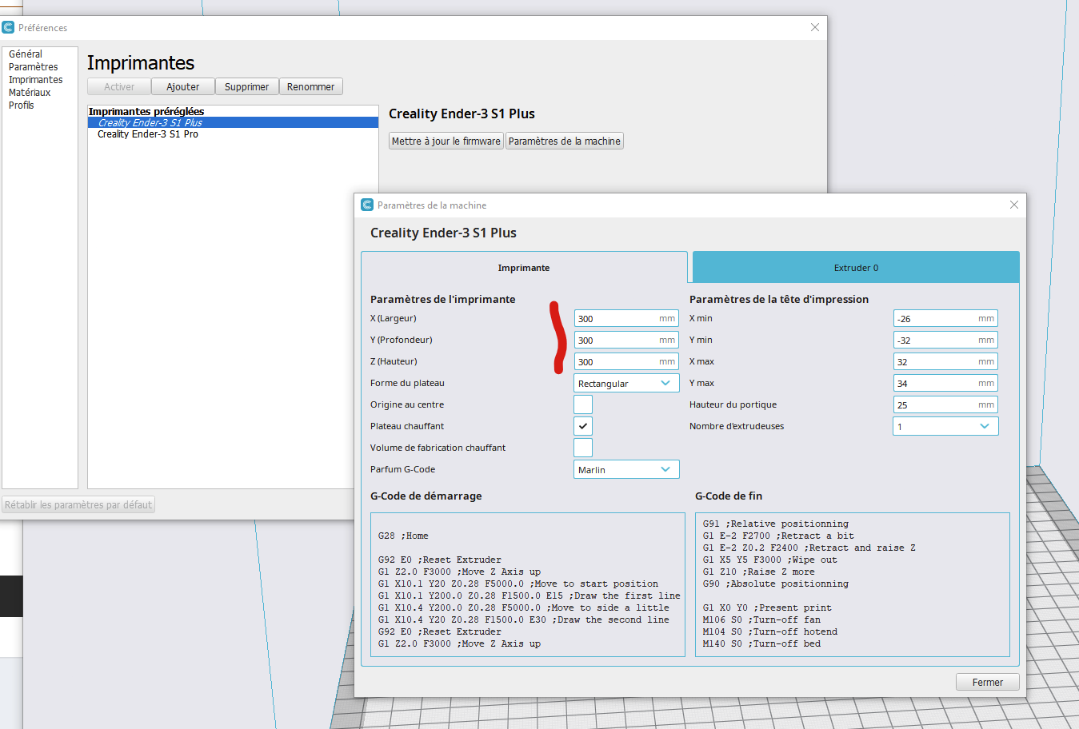1079x729 pixels.
Task: Toggle the Origine au centre checkbox
Action: [583, 404]
